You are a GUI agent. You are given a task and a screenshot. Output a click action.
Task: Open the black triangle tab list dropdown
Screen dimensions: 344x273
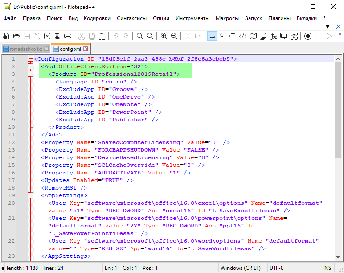[x=328, y=27]
